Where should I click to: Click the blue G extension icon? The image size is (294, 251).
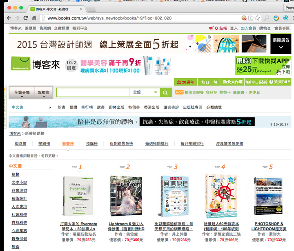click(x=286, y=18)
